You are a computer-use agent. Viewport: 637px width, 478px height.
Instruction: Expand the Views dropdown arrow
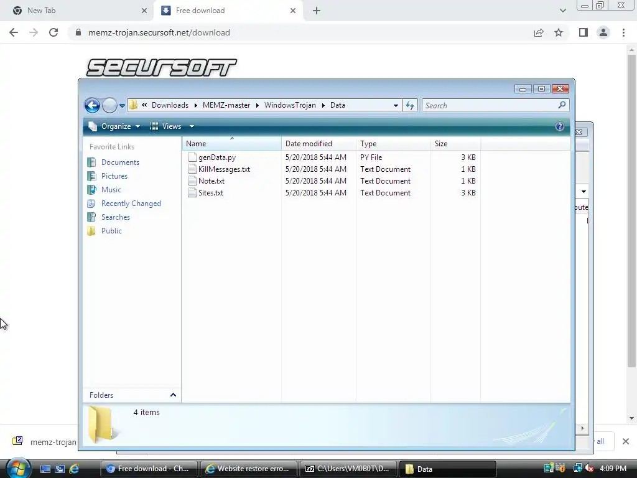tap(192, 126)
